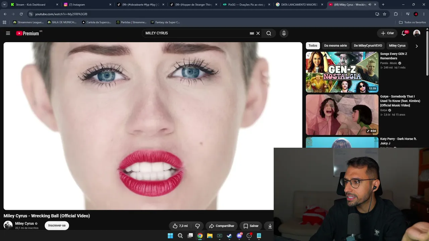Switch to the PixGG Doações Pix tab
429x241 pixels.
(x=247, y=5)
